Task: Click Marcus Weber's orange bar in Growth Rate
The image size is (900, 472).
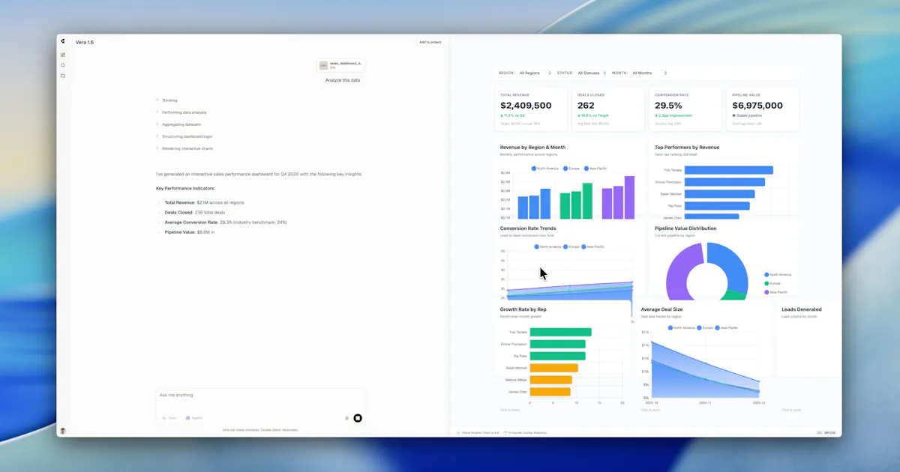Action: click(x=551, y=380)
